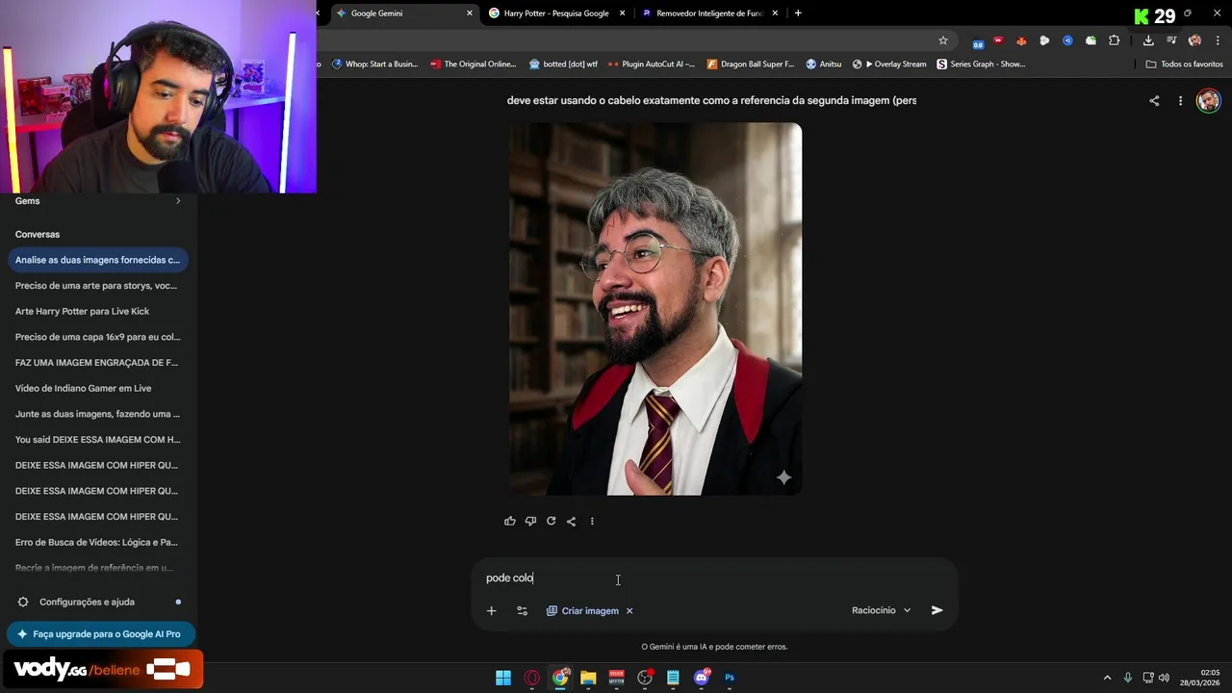
Task: Open the Todos os favoritos folder
Action: click(x=1184, y=64)
